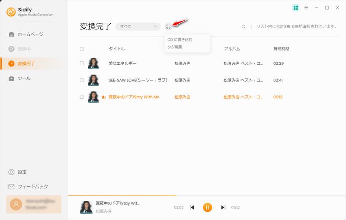Click song title 愛はエネルギー
346x220 pixels.
(122, 63)
